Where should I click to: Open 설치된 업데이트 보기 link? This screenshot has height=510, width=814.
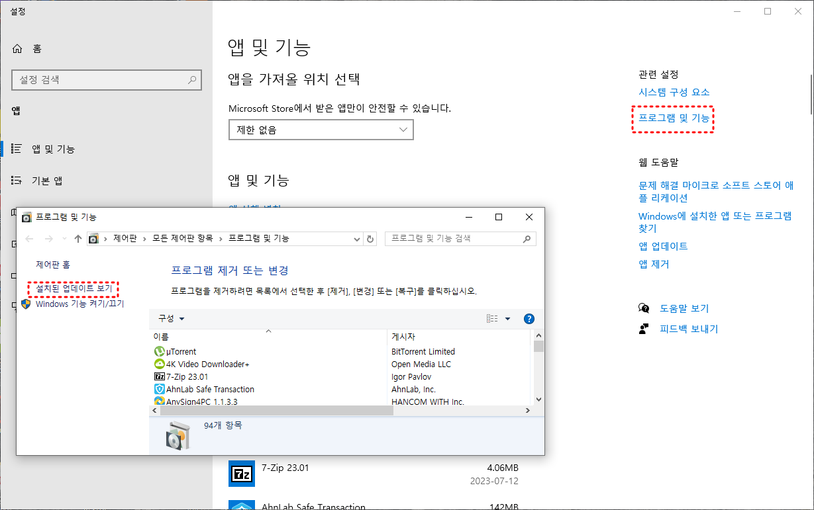74,288
